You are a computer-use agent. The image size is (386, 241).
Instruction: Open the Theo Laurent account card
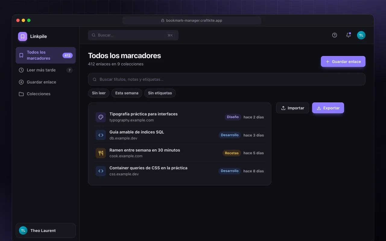46,230
